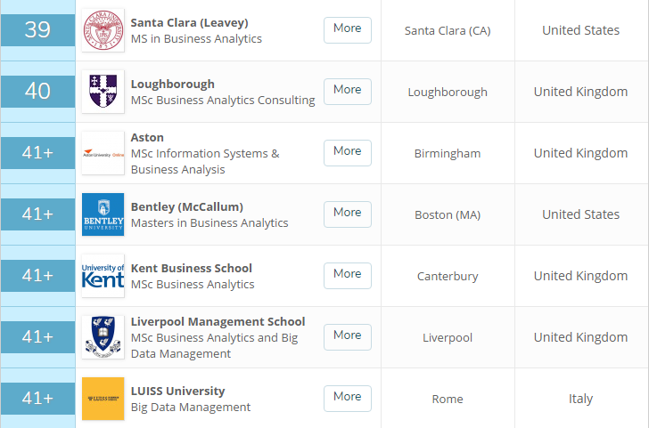Click the rank 40 badge
Viewport: 649px width, 428px height.
[x=37, y=92]
